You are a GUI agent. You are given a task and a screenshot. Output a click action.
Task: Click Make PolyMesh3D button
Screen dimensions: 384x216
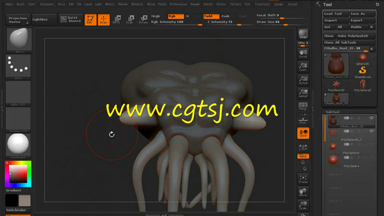pyautogui.click(x=356, y=36)
